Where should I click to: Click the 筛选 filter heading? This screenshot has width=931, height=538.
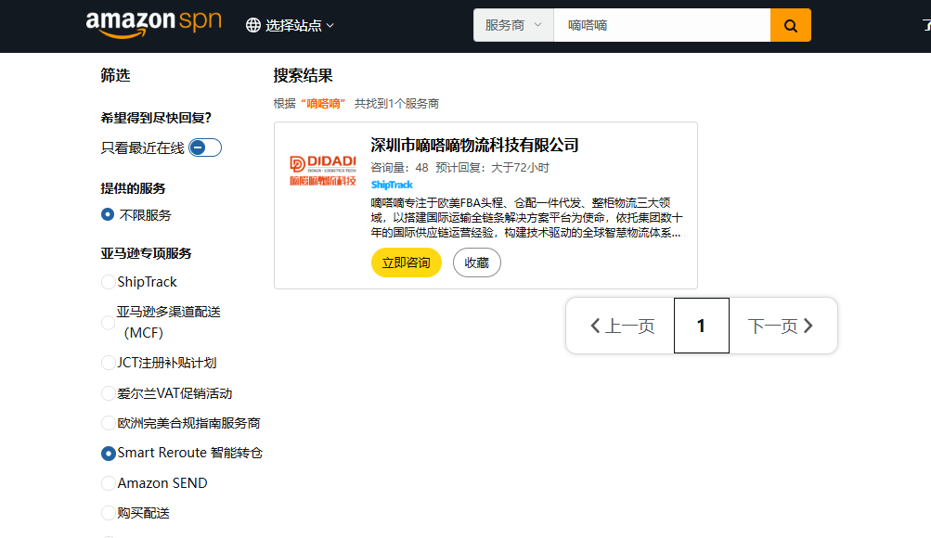click(x=115, y=75)
